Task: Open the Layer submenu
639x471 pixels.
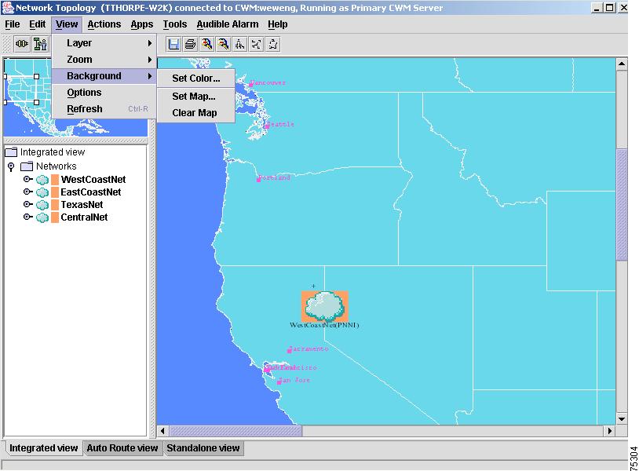Action: (x=104, y=43)
